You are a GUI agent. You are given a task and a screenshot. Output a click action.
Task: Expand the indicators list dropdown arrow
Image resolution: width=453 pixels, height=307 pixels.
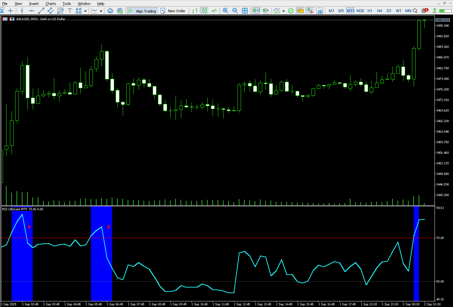(283, 11)
